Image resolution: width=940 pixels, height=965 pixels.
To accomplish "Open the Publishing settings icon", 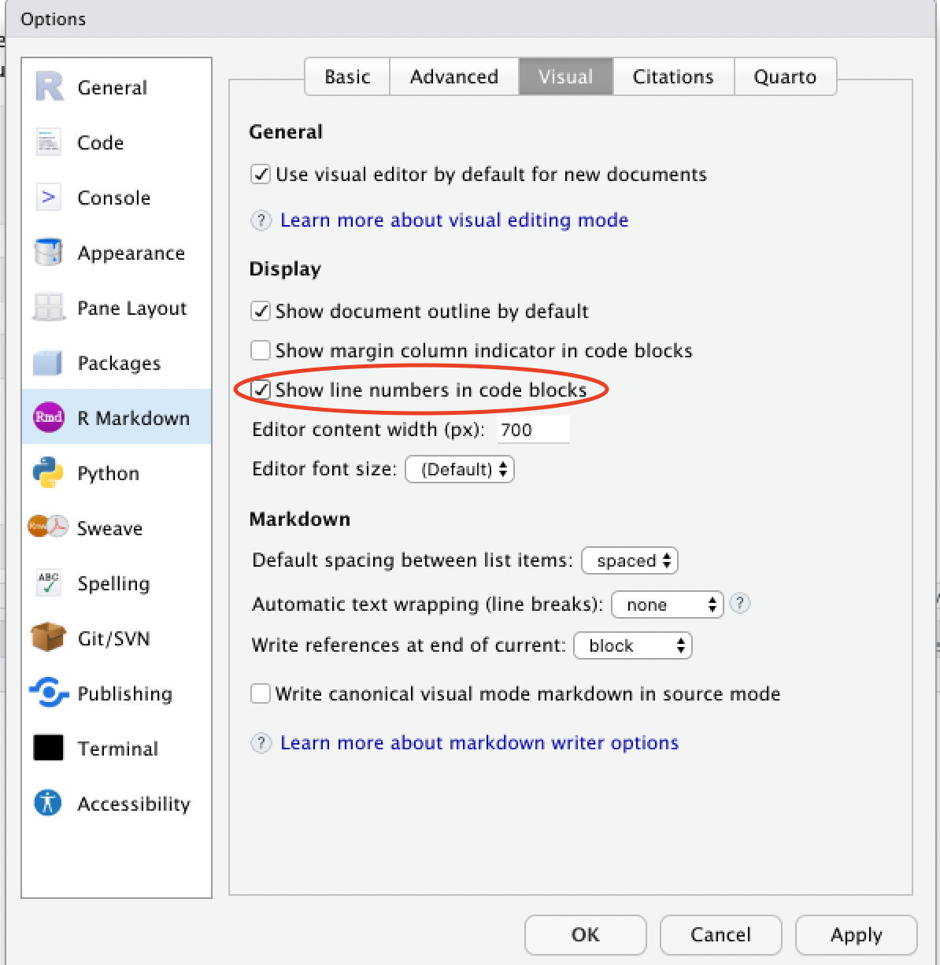I will [48, 693].
